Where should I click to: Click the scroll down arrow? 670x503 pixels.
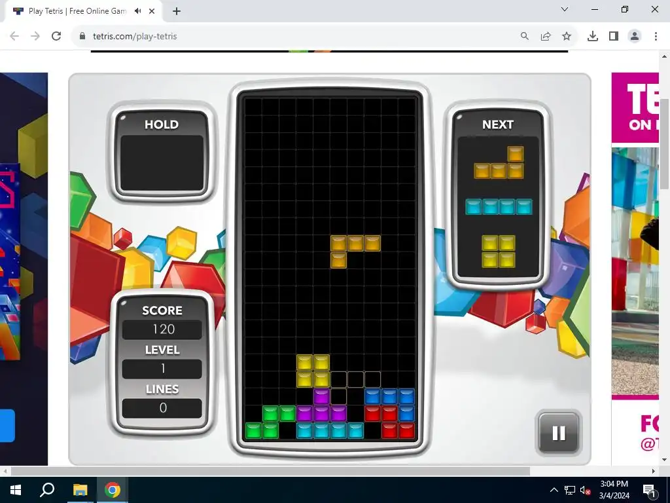pyautogui.click(x=665, y=460)
